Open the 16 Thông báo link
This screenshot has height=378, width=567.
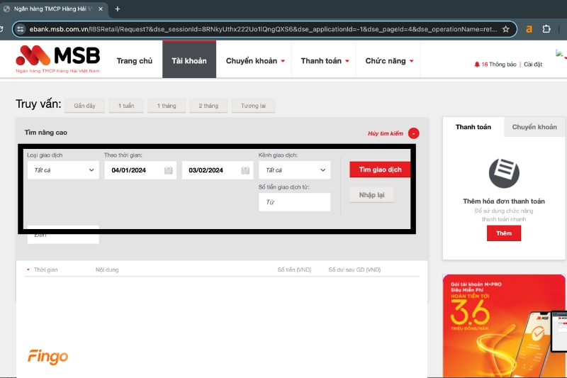499,65
